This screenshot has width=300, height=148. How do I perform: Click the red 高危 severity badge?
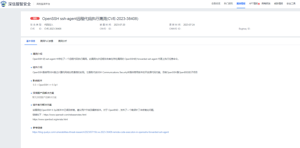click(x=35, y=19)
